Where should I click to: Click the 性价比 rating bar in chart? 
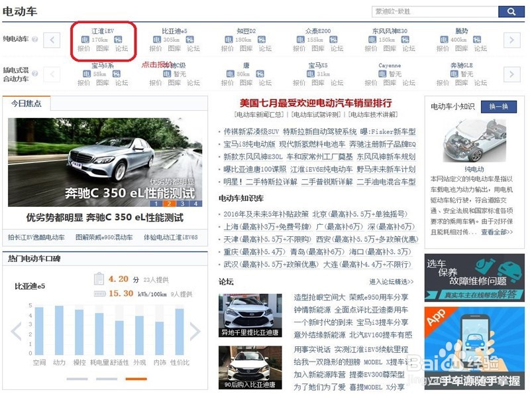coord(180,332)
